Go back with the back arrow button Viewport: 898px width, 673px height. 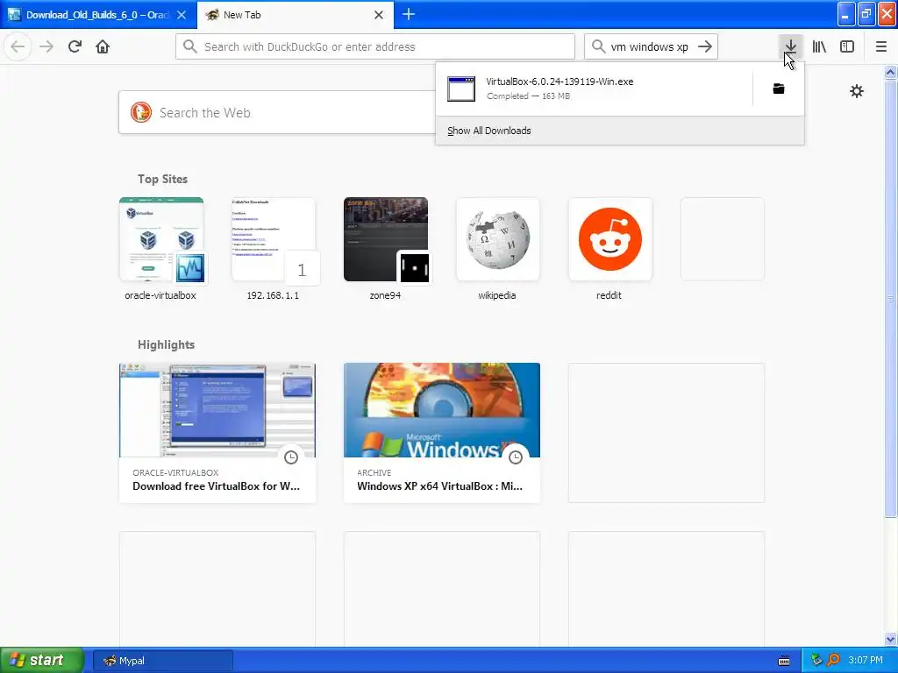point(18,46)
